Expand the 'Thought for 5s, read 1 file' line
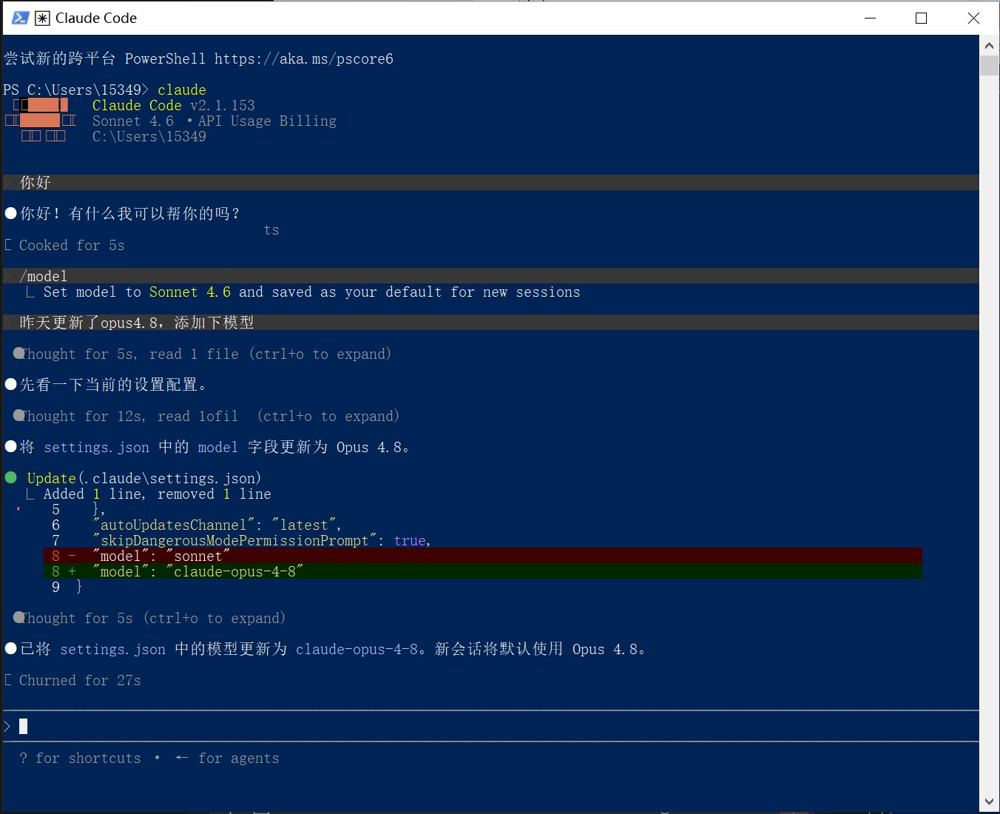 pyautogui.click(x=203, y=354)
